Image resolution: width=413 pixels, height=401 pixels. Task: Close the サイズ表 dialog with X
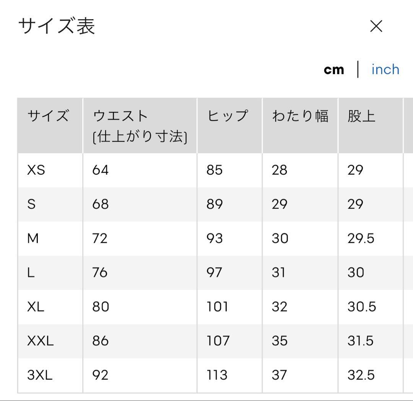(x=376, y=26)
